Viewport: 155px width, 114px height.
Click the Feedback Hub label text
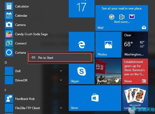(x=25, y=99)
